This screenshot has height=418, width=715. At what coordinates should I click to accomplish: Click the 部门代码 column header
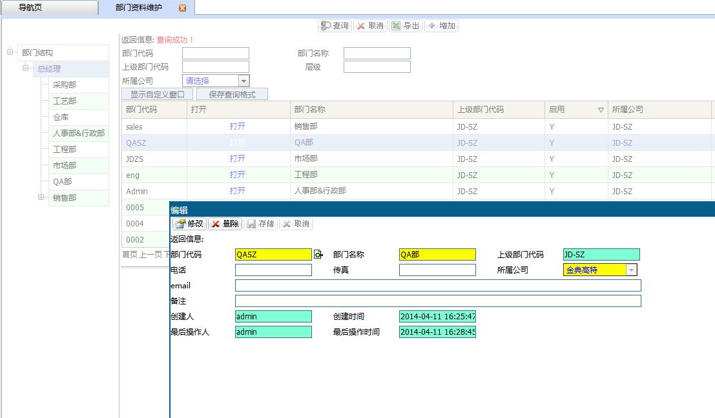click(x=154, y=110)
